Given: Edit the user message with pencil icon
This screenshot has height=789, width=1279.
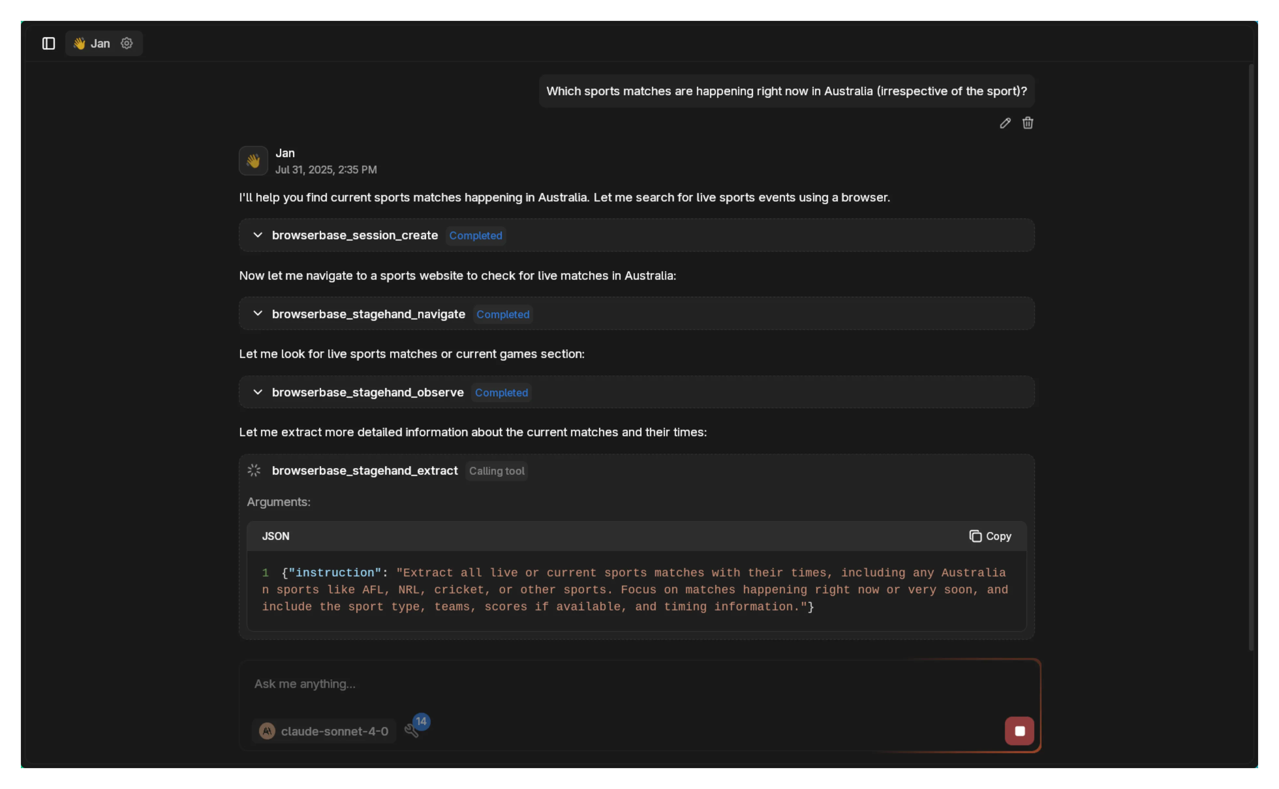Looking at the screenshot, I should (x=1004, y=123).
